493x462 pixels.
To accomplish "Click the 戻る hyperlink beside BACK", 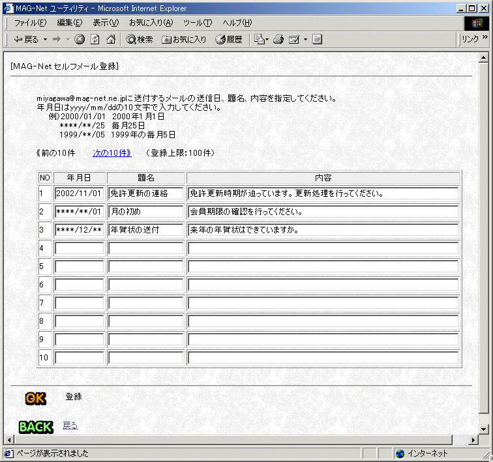I will [x=70, y=426].
